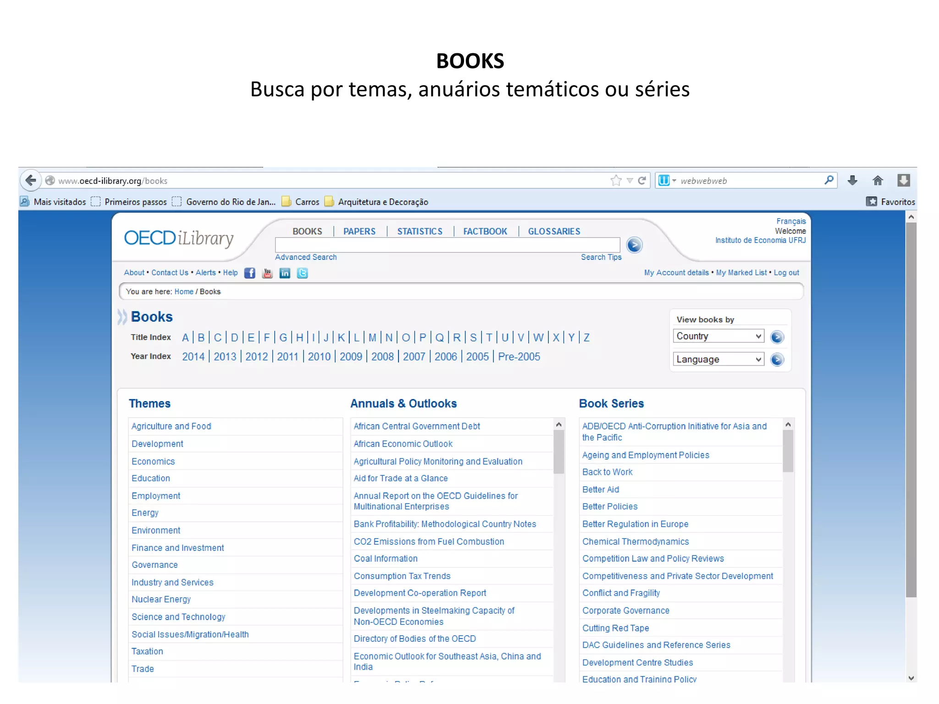Click go arrow next to Language dropdown
Viewport: 939px width, 704px height.
click(x=777, y=360)
